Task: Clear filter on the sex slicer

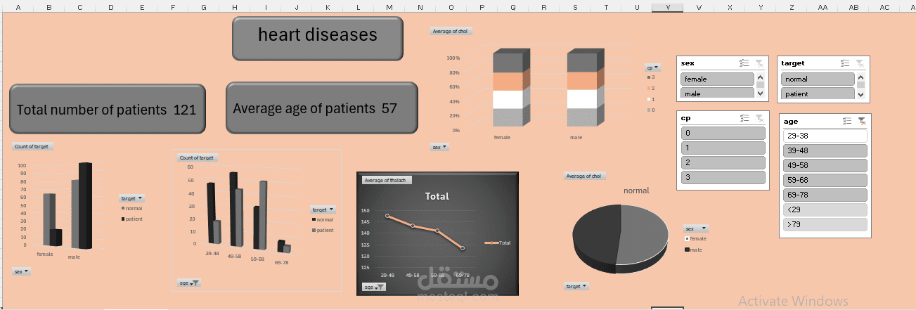Action: click(x=760, y=63)
